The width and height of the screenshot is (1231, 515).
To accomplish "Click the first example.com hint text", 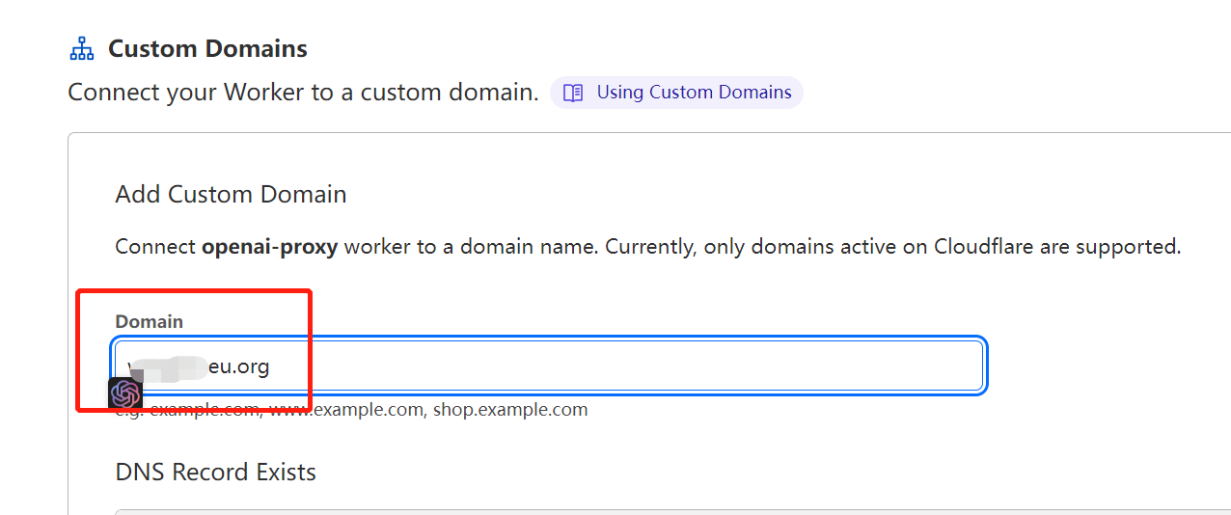I will [205, 410].
